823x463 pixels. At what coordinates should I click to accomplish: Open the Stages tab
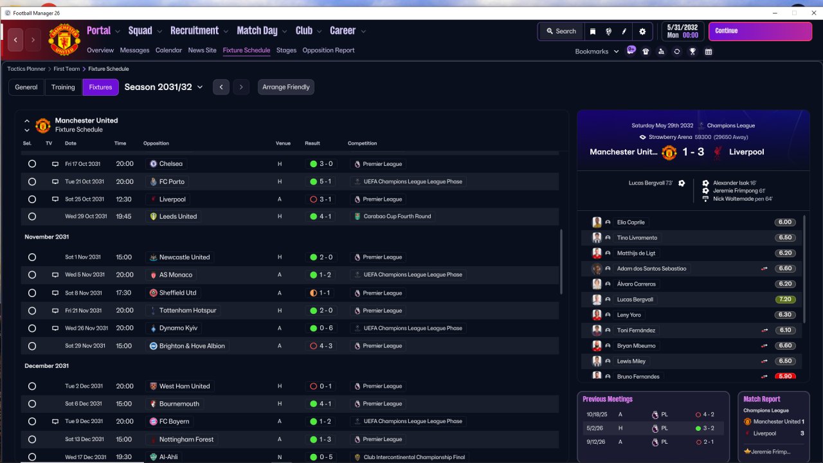[287, 50]
